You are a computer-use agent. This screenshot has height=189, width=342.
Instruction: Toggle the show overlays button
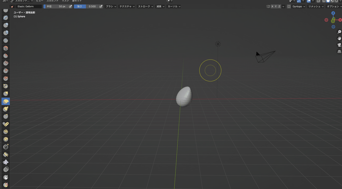(309, 1)
